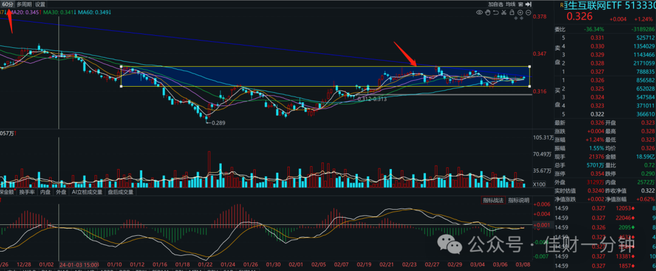Viewport: 656px width, 271px height.
Task: Click the window layout icon beside 均线
Action: pyautogui.click(x=521, y=4)
